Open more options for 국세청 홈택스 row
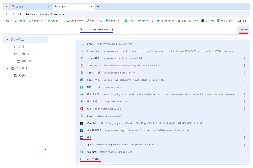 [x=244, y=130]
